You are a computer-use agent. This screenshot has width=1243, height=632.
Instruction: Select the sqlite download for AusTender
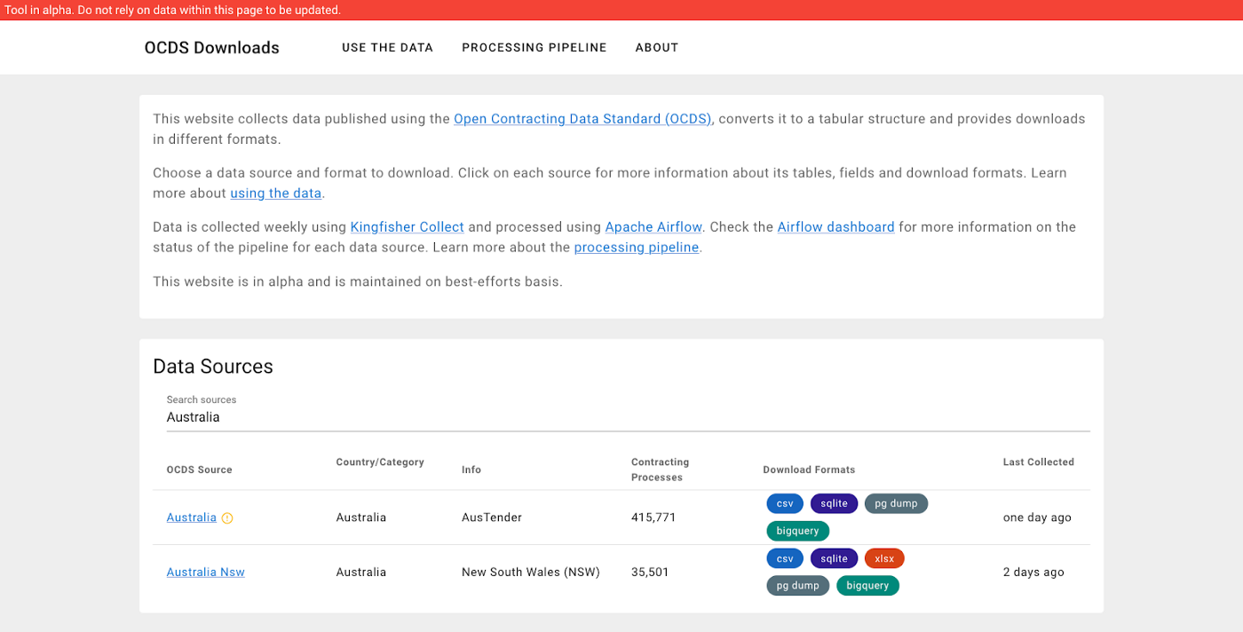click(834, 503)
